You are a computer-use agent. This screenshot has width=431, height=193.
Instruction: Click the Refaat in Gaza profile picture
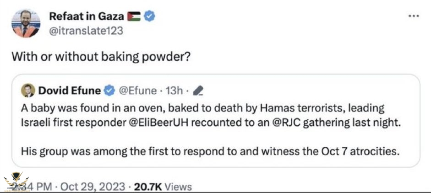point(25,24)
